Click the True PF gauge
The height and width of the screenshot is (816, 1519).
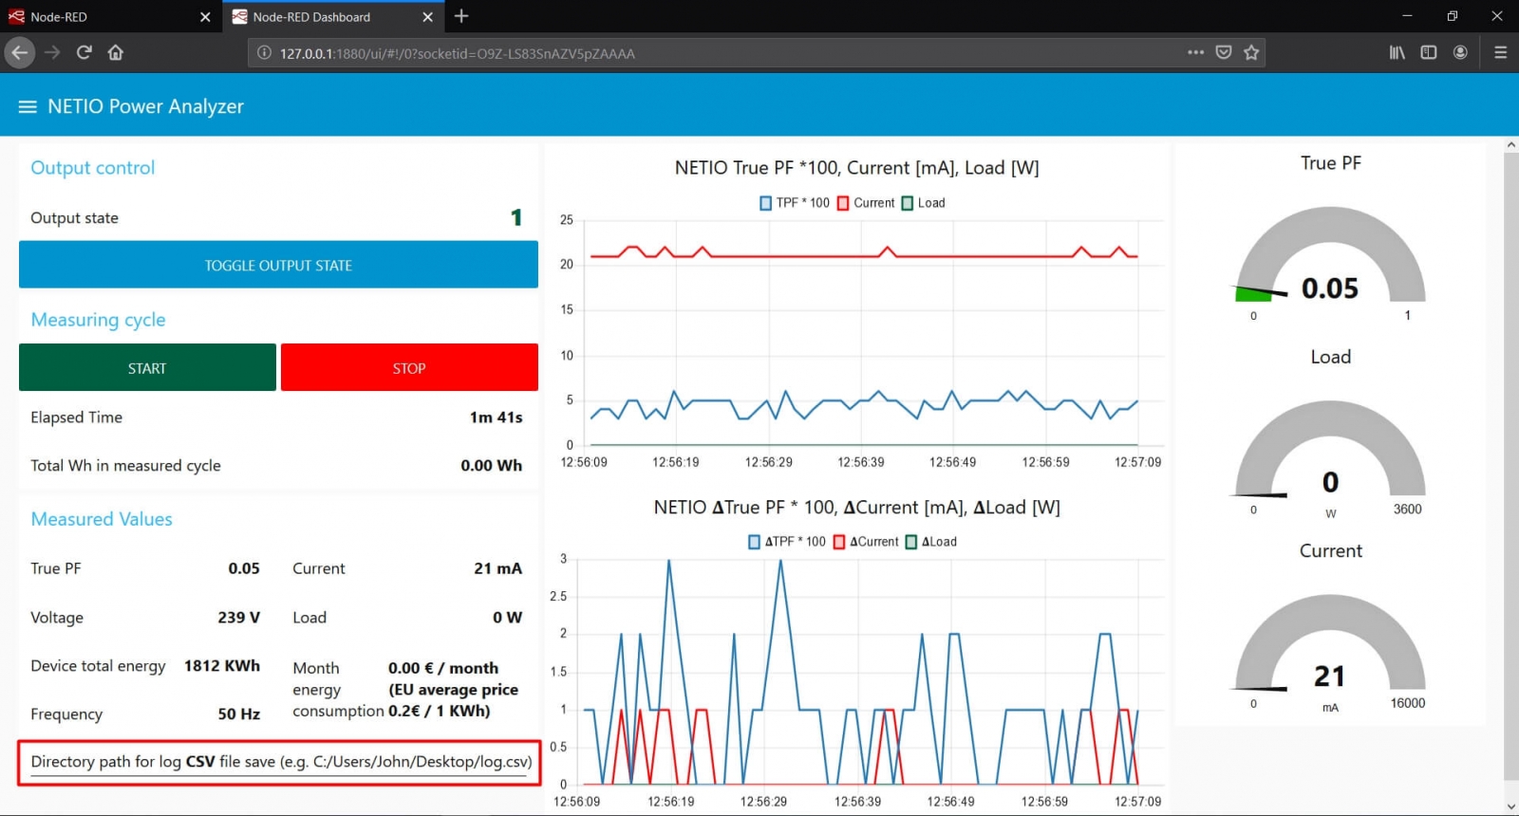pos(1330,256)
